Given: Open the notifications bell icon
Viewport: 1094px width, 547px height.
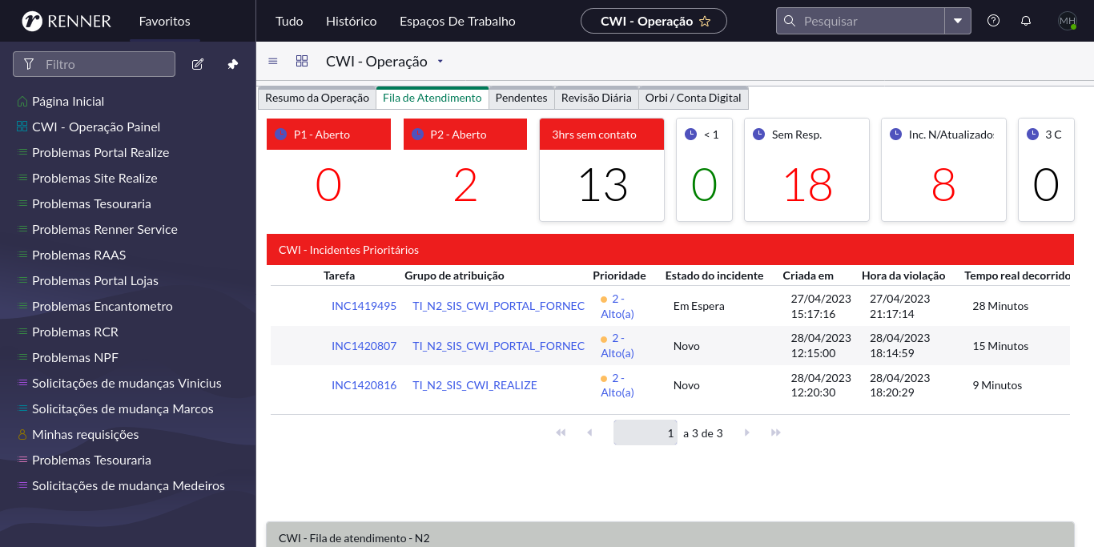Looking at the screenshot, I should pyautogui.click(x=1026, y=21).
